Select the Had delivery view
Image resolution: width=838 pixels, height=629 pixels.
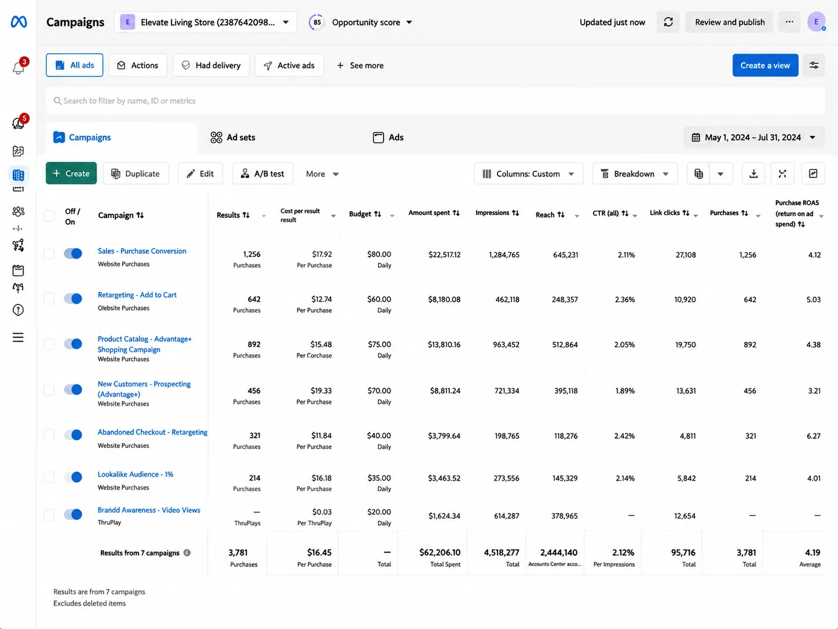tap(211, 65)
